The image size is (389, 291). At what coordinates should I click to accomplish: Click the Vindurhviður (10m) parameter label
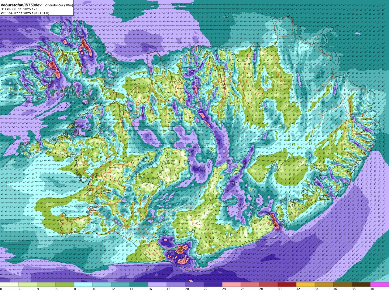click(59, 5)
